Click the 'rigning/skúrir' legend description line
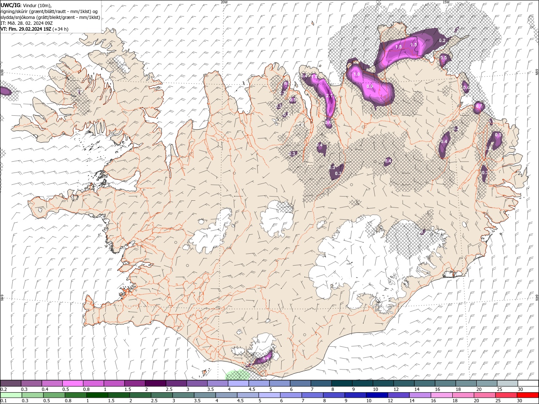Viewport: 539px width, 404px height. tap(49, 11)
